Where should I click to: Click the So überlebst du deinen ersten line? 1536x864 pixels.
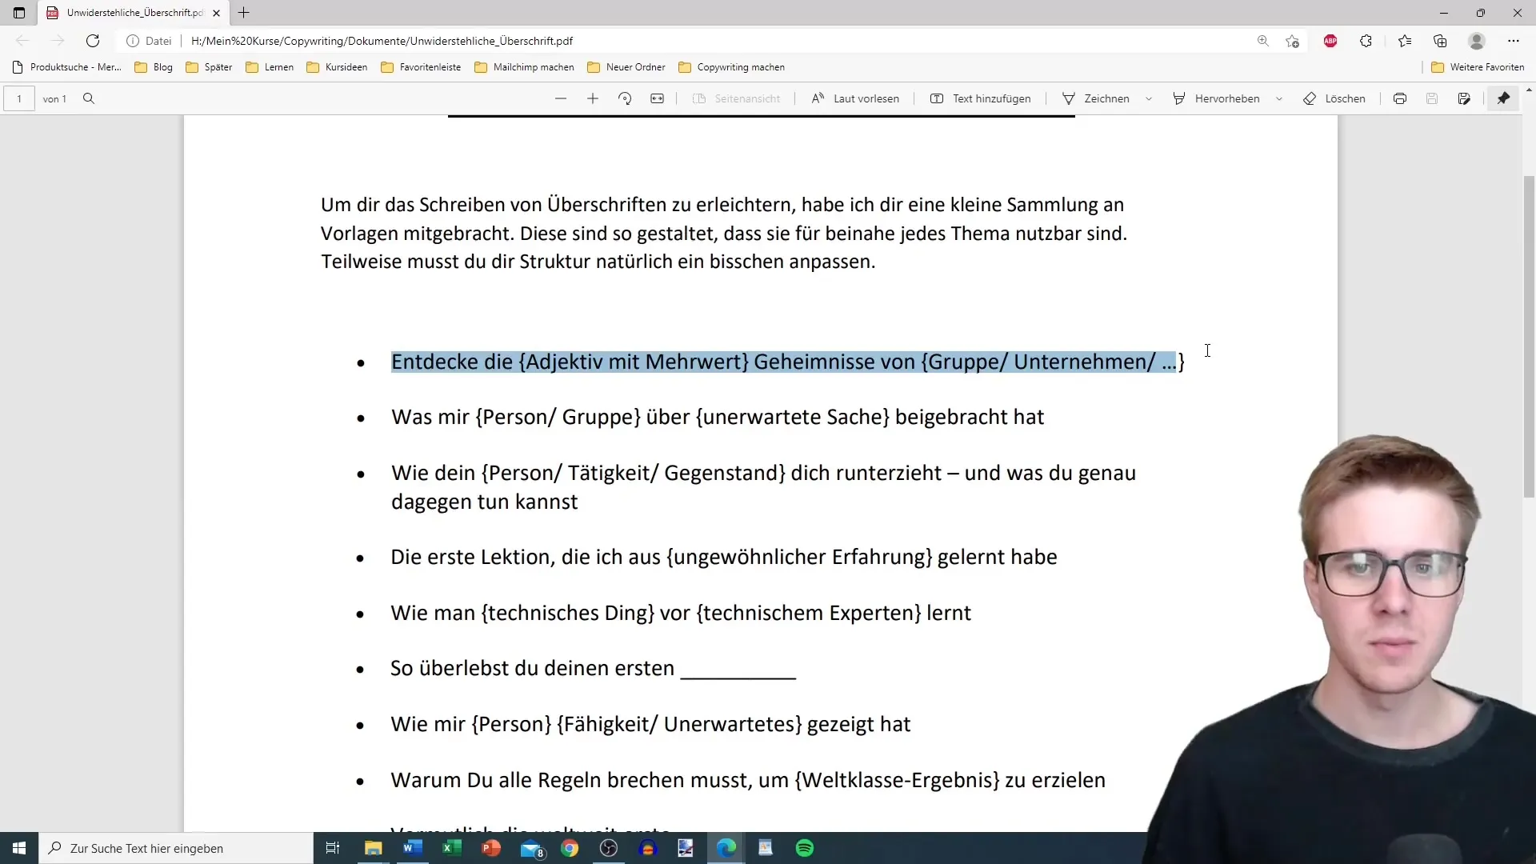coord(593,668)
